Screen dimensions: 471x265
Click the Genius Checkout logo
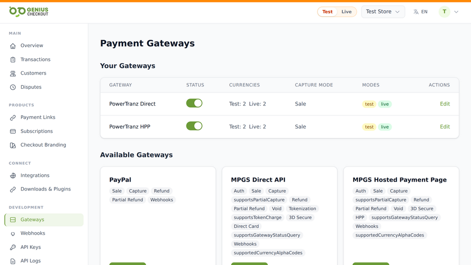(28, 12)
